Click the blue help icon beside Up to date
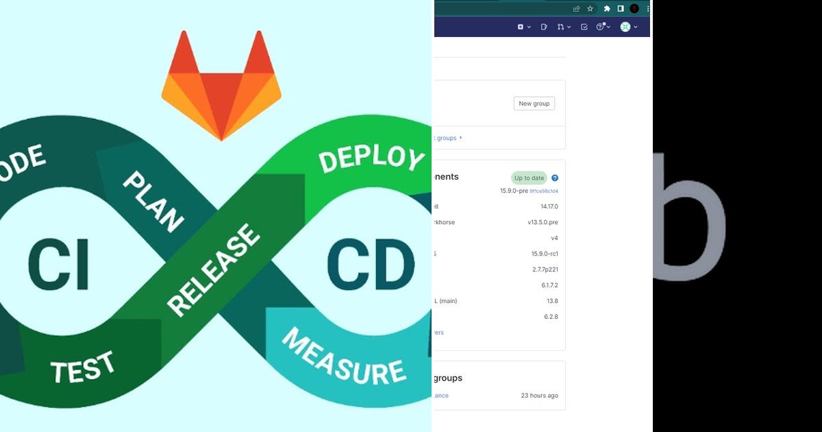Screen dimensions: 822x432 555,178
